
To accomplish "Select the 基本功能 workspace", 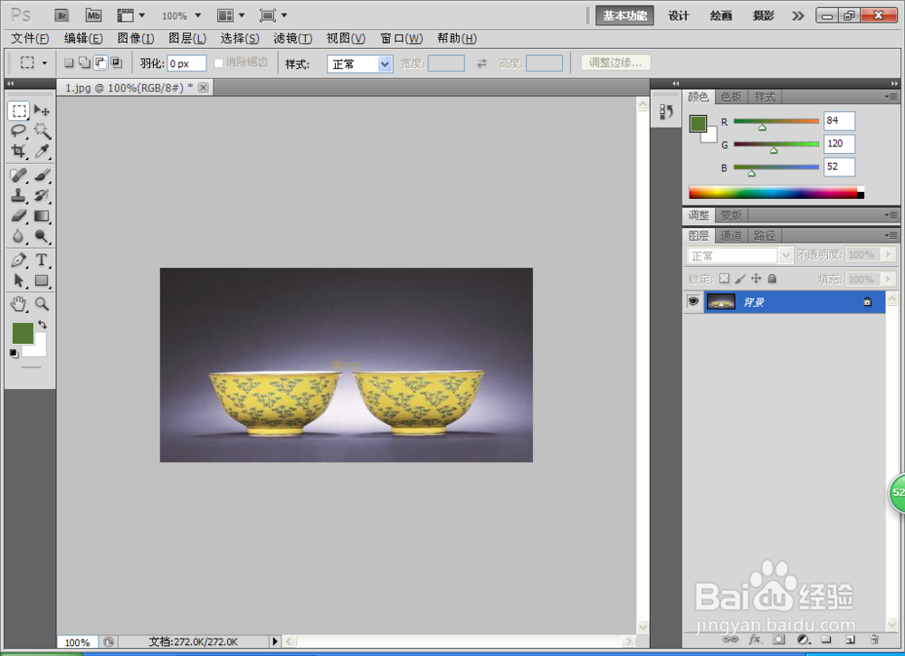I will (624, 15).
